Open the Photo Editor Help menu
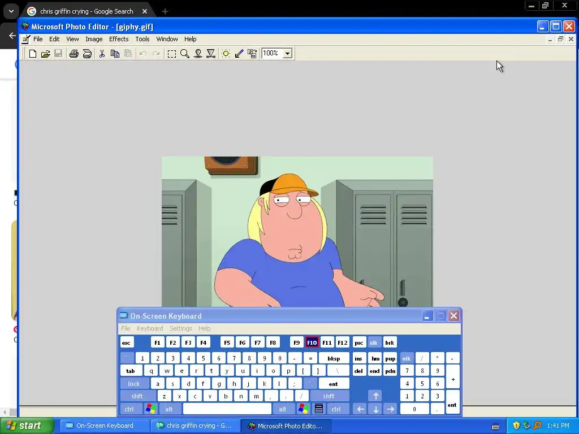This screenshot has width=579, height=434. point(190,39)
